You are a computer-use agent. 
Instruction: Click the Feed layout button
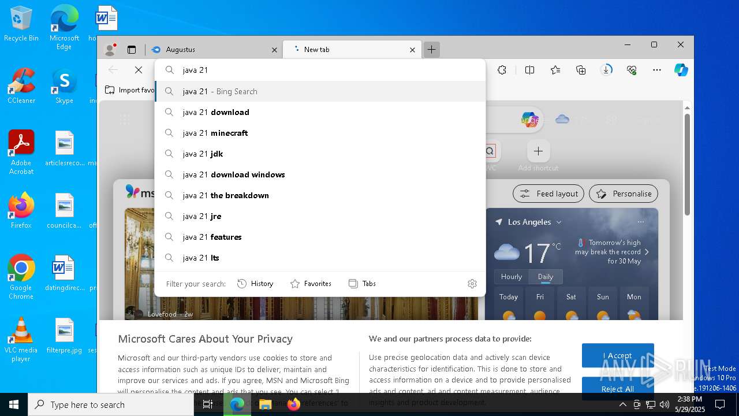pos(548,194)
